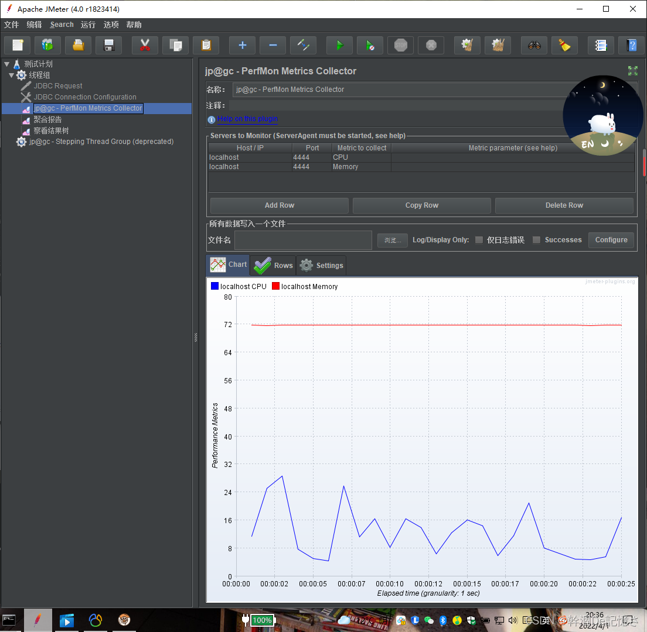The image size is (647, 632).
Task: Click the Add Row button
Action: [x=280, y=205]
